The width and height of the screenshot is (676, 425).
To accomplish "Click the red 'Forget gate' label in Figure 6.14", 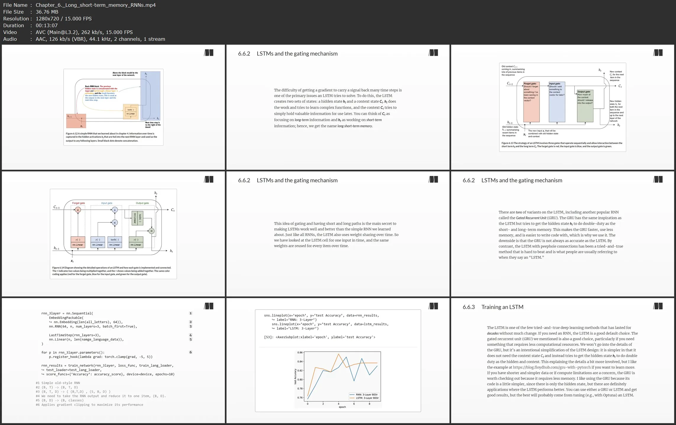I will (x=78, y=203).
